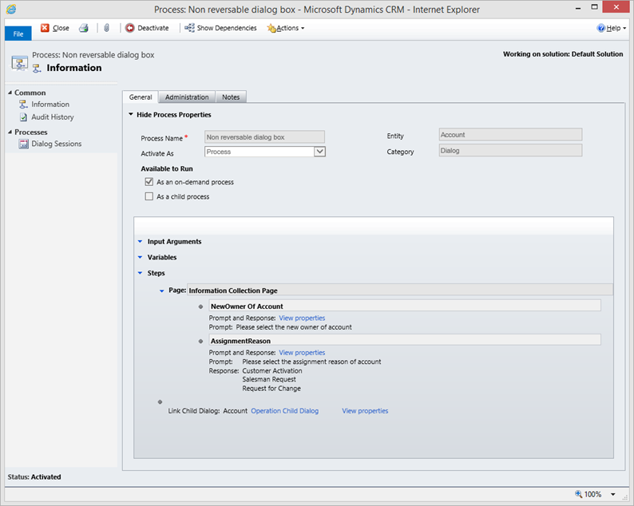Viewport: 634px width, 506px height.
Task: Open the File menu
Action: click(18, 34)
